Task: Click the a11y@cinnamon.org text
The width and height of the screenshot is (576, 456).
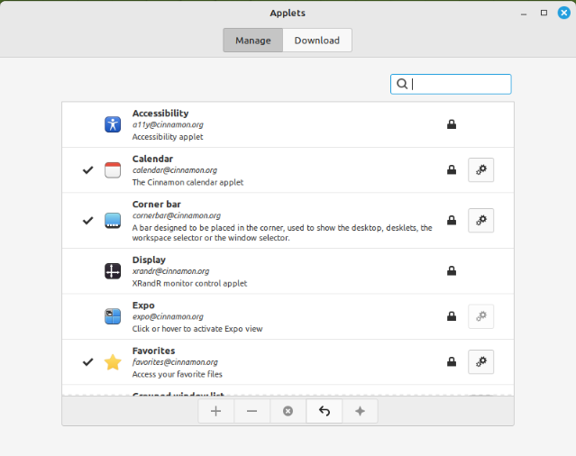Action: (x=168, y=125)
